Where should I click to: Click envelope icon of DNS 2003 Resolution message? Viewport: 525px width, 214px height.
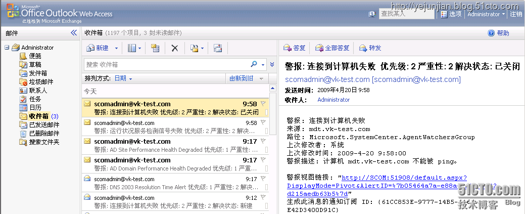tap(87, 179)
